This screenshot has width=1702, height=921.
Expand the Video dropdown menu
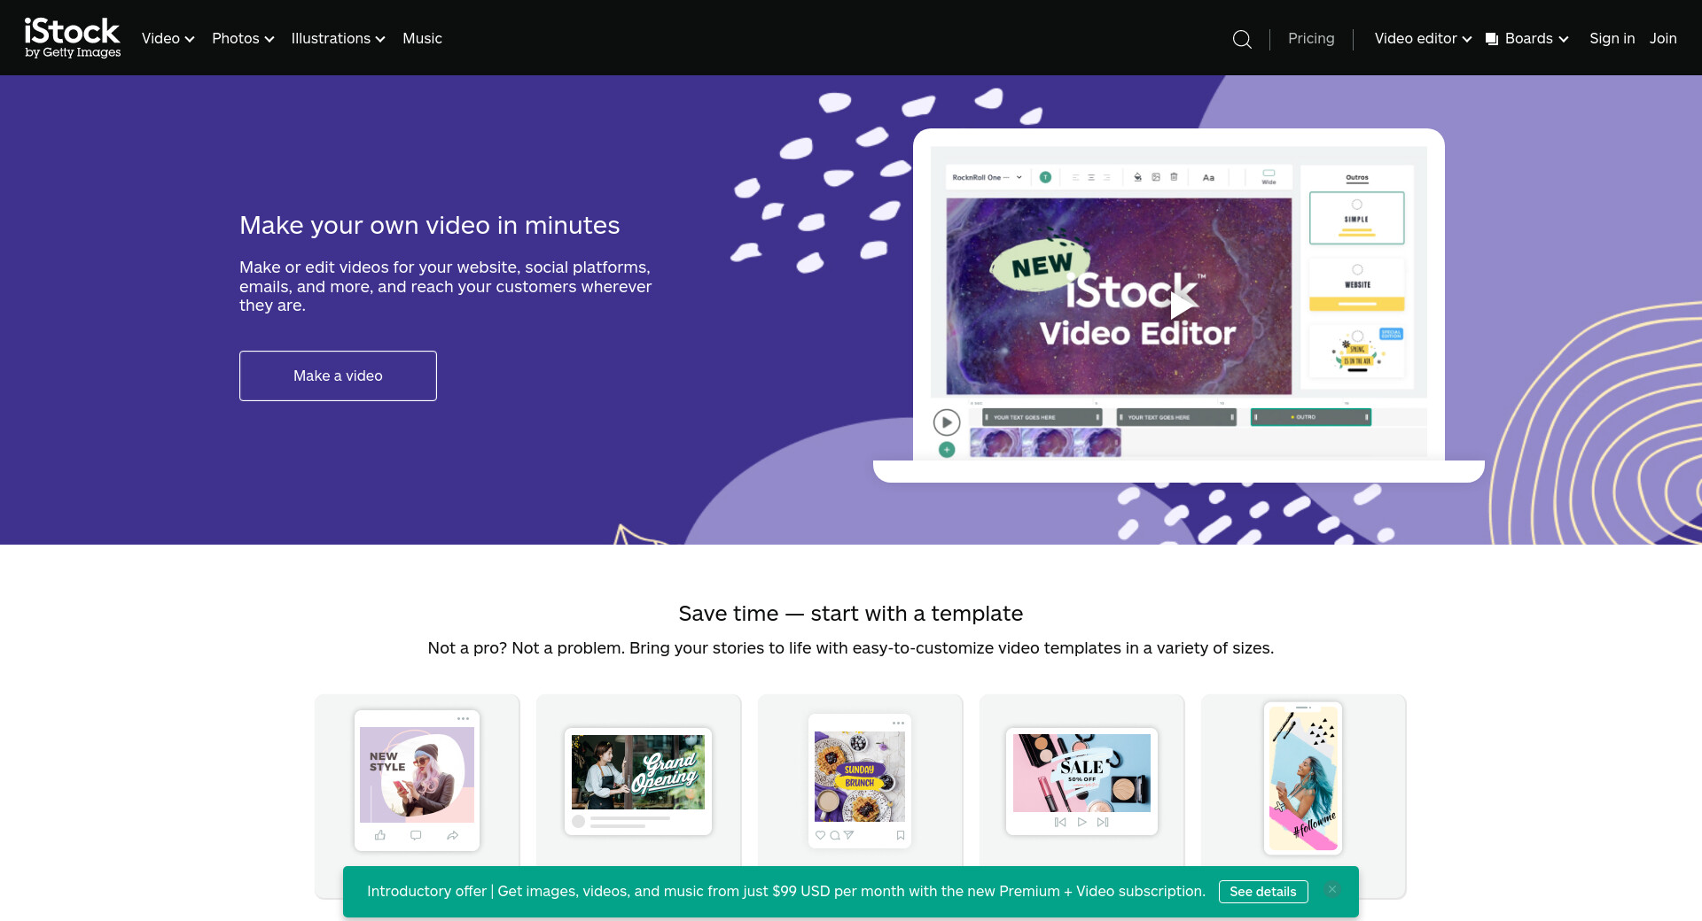(x=168, y=39)
